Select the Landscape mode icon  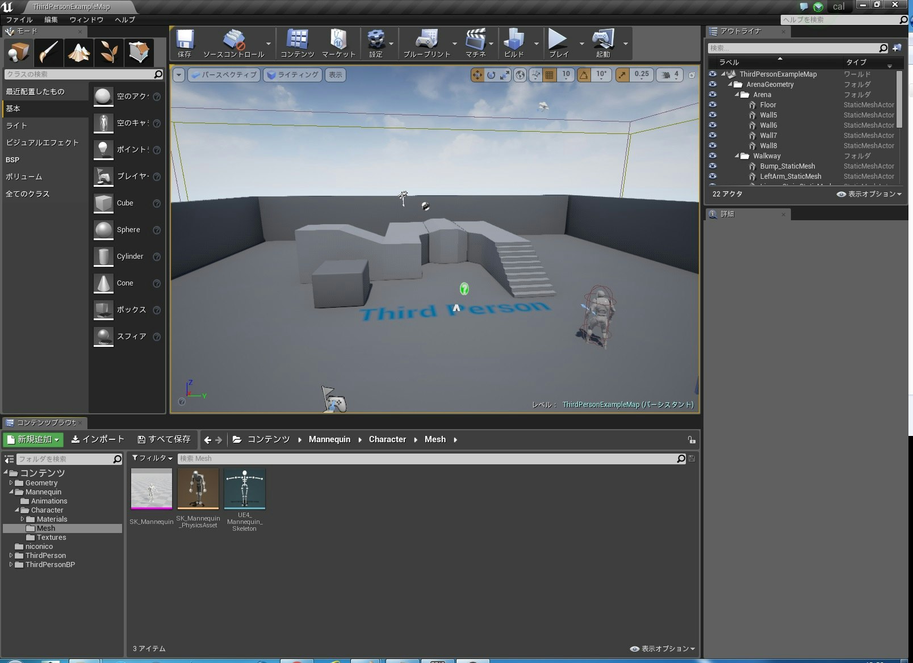coord(78,52)
